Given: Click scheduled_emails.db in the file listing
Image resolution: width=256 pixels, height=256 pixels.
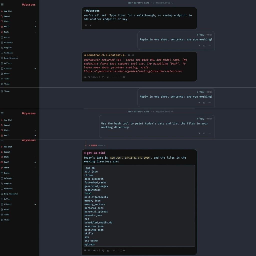Looking at the screenshot, I should coord(98,222).
